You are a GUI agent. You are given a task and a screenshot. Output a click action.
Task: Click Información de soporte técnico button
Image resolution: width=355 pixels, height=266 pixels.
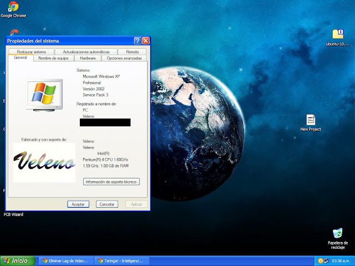point(111,182)
